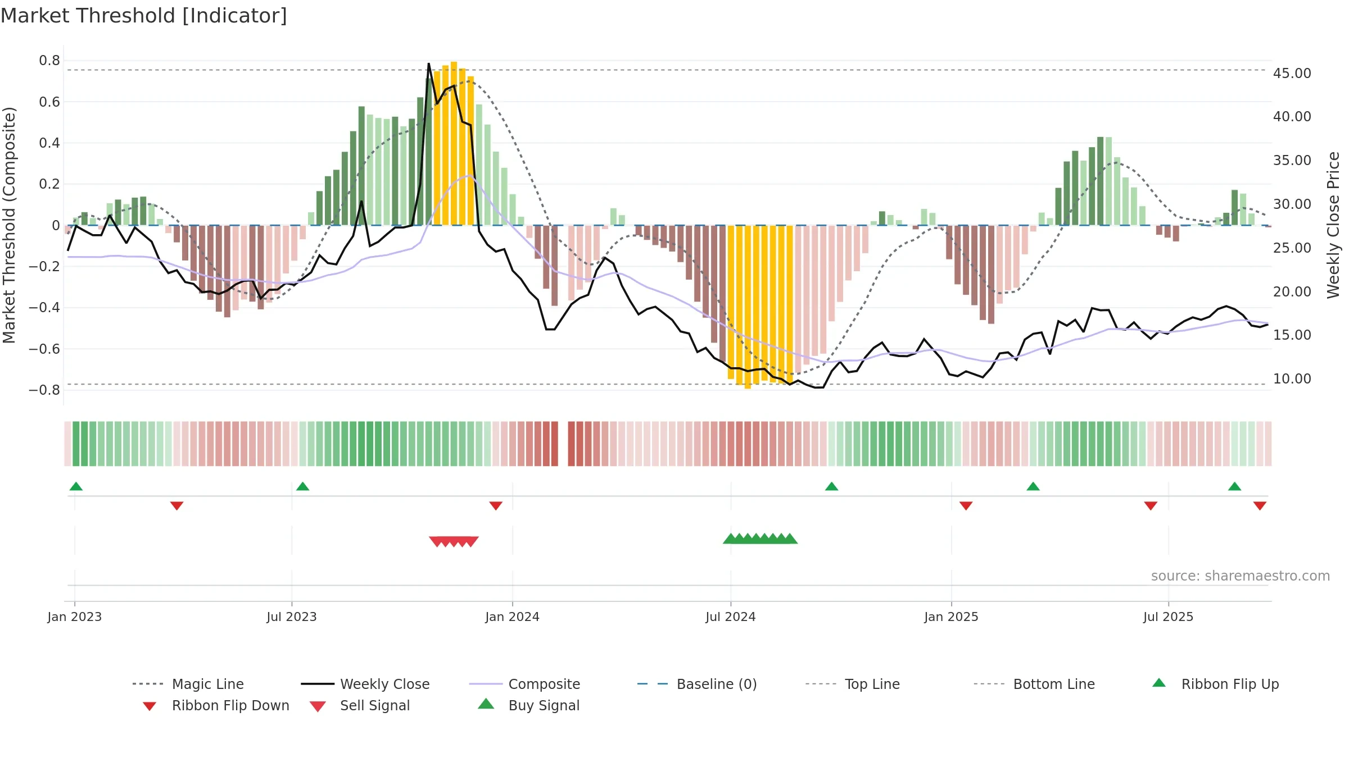Click the Weekly Close Price axis title
The height and width of the screenshot is (758, 1349).
(x=1333, y=225)
